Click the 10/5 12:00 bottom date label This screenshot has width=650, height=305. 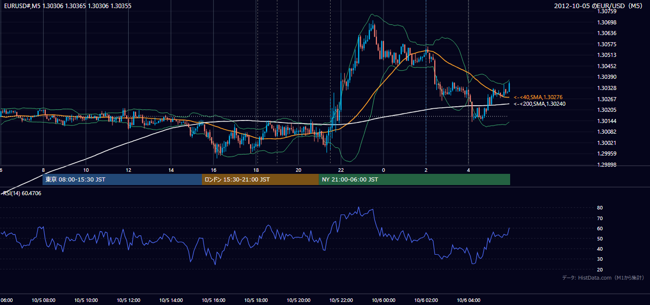[129, 300]
